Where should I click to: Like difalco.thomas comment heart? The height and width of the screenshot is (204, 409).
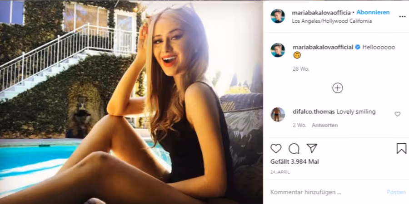coord(397,114)
